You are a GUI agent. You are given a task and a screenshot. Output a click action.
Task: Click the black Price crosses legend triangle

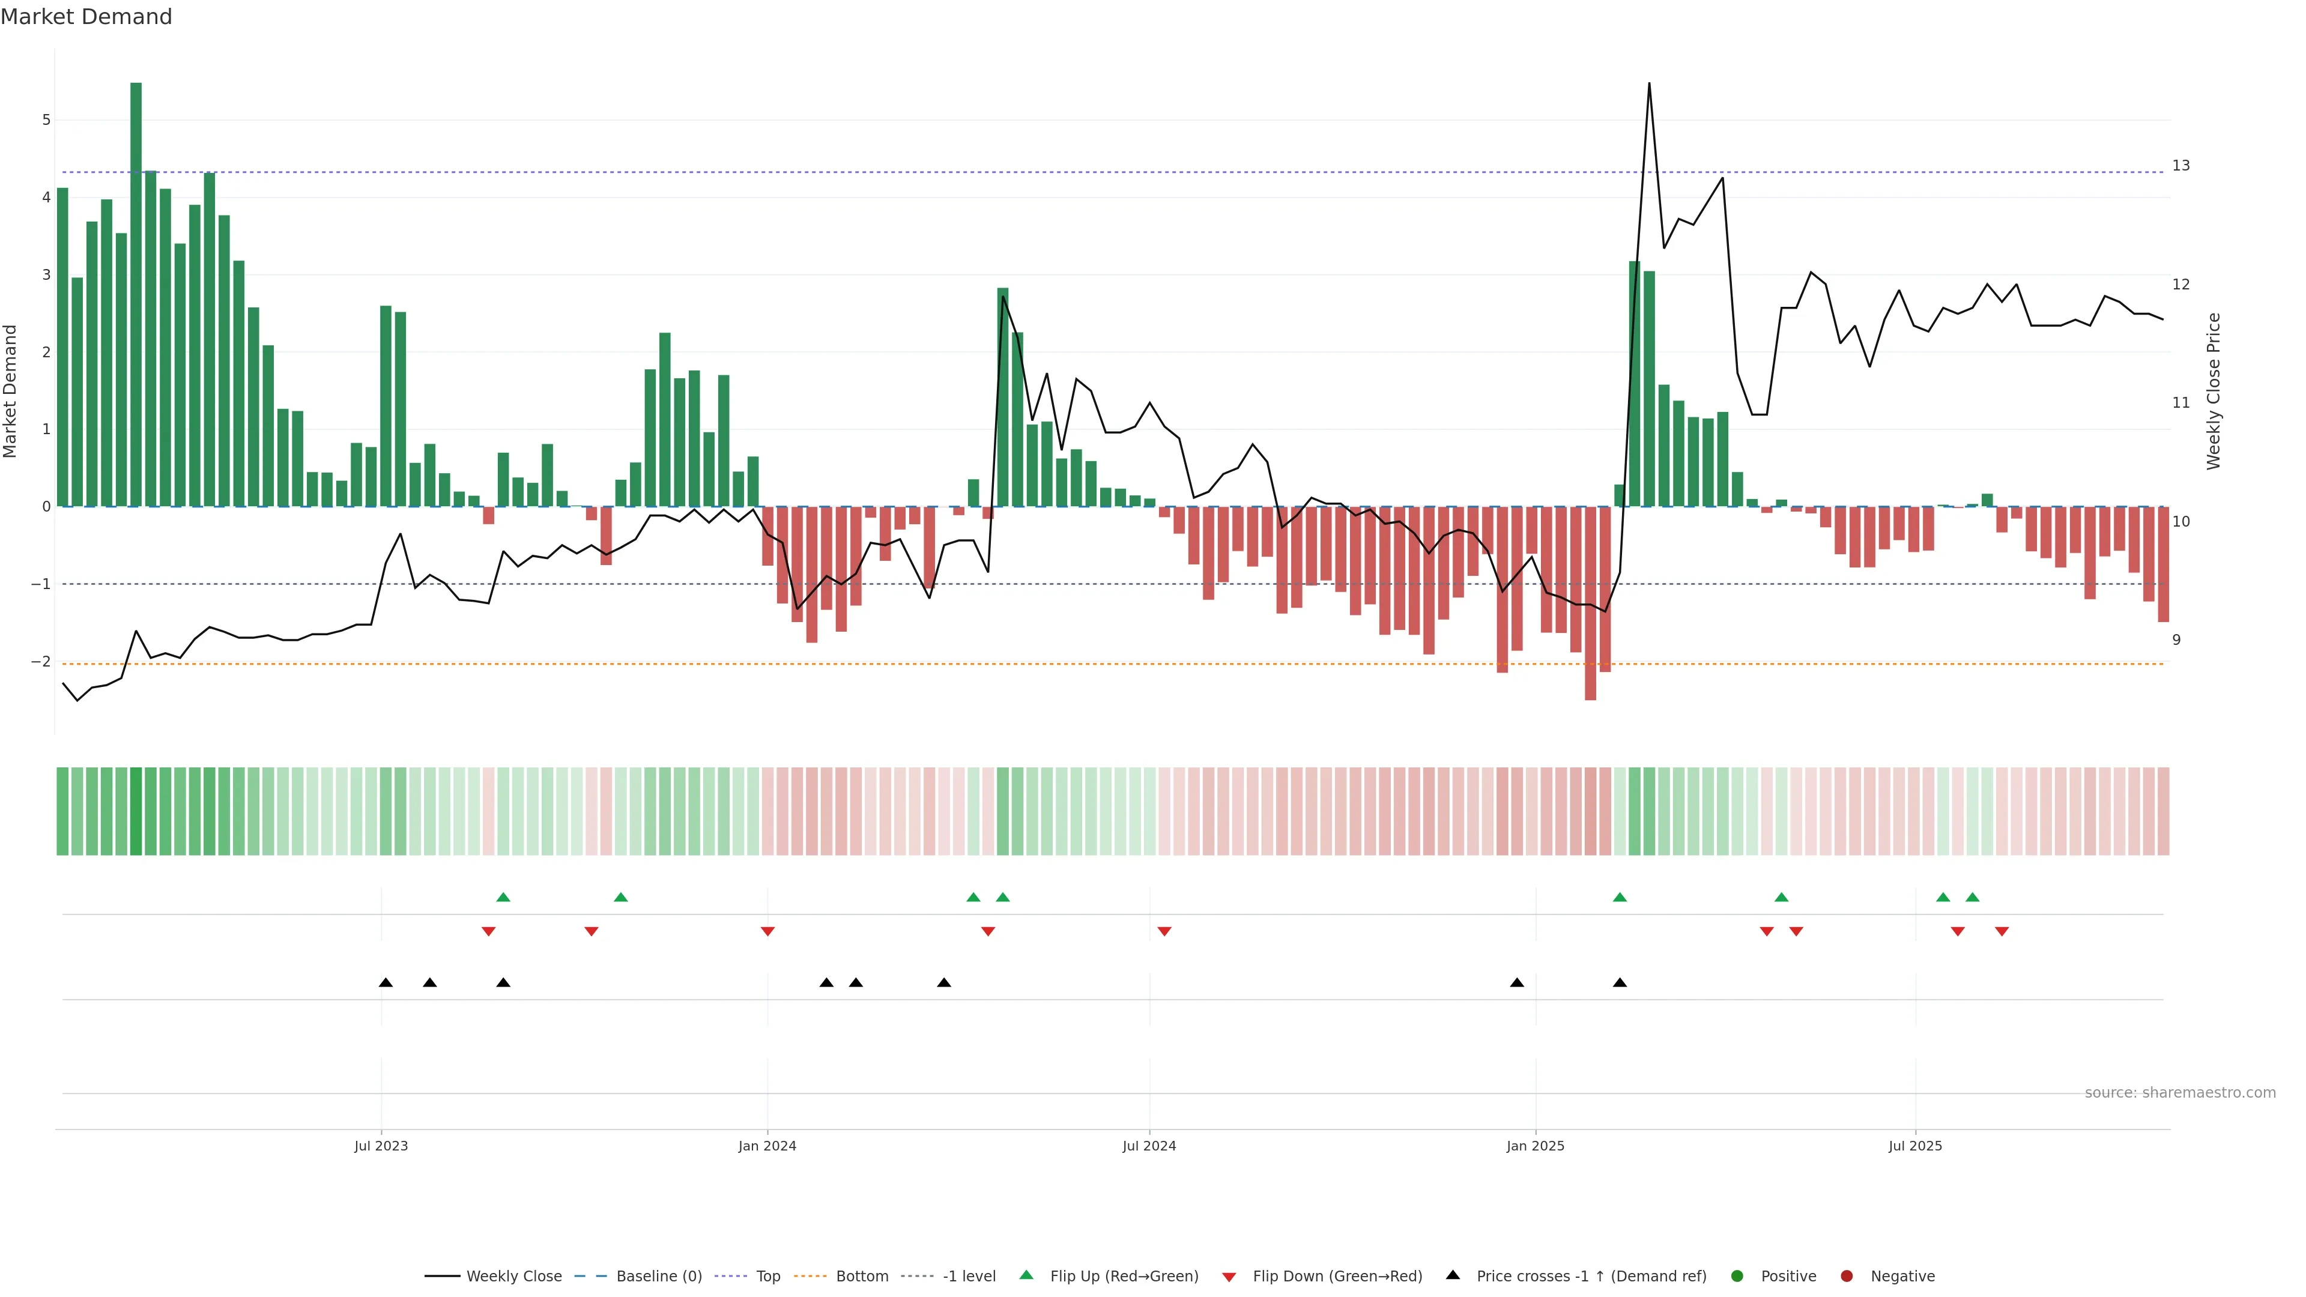tap(1453, 1275)
